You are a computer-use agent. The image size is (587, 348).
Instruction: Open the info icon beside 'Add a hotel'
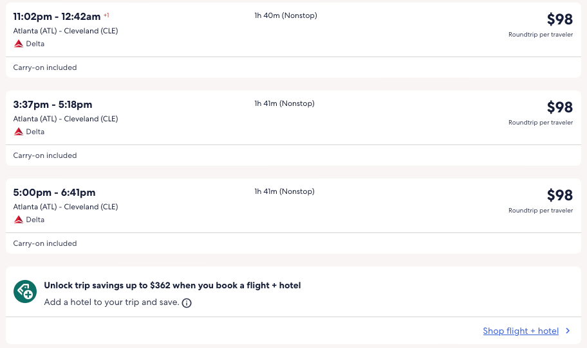(x=187, y=303)
